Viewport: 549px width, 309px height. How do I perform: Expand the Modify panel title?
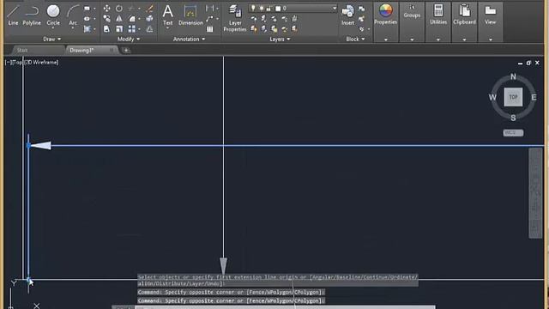click(x=129, y=39)
